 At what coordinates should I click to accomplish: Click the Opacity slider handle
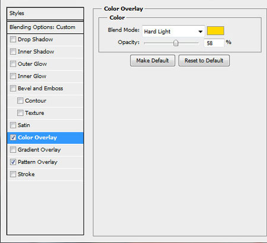(x=176, y=43)
